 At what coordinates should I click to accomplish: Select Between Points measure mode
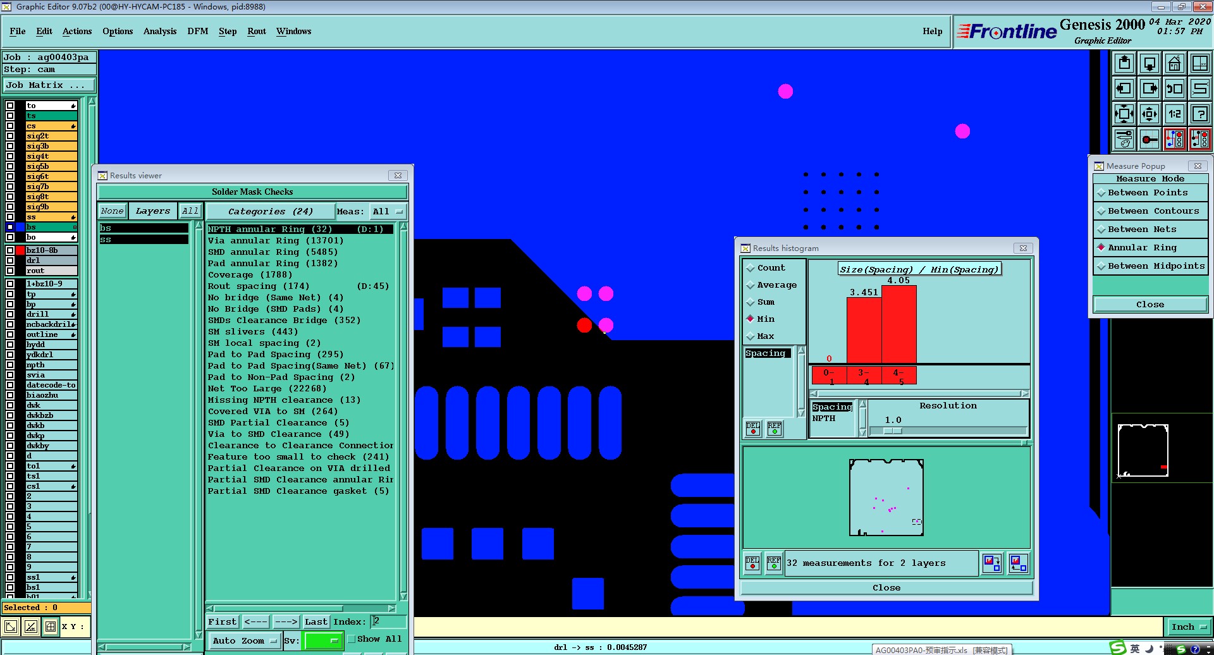(x=1150, y=193)
